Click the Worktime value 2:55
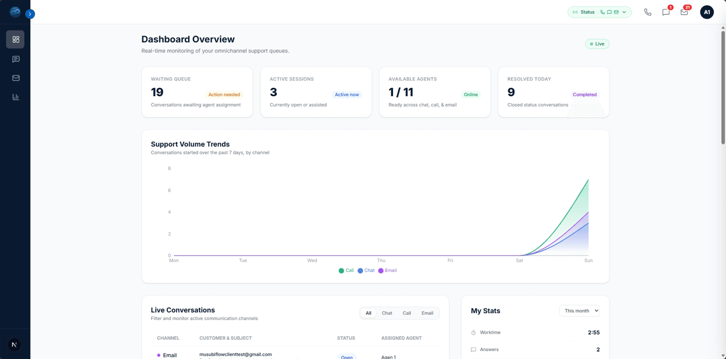Image resolution: width=726 pixels, height=359 pixels. [594, 332]
